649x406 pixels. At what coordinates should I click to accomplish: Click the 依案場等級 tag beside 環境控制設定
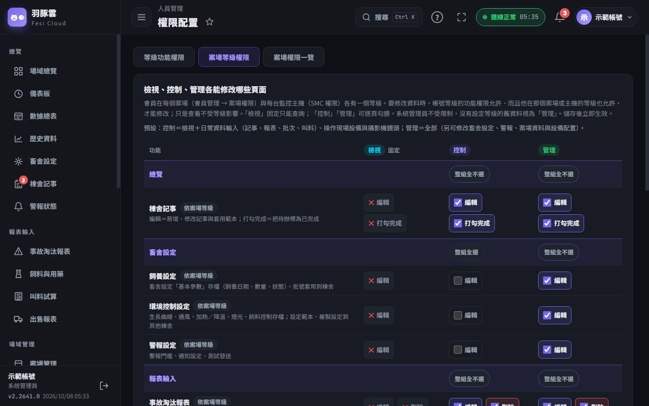[x=212, y=306]
